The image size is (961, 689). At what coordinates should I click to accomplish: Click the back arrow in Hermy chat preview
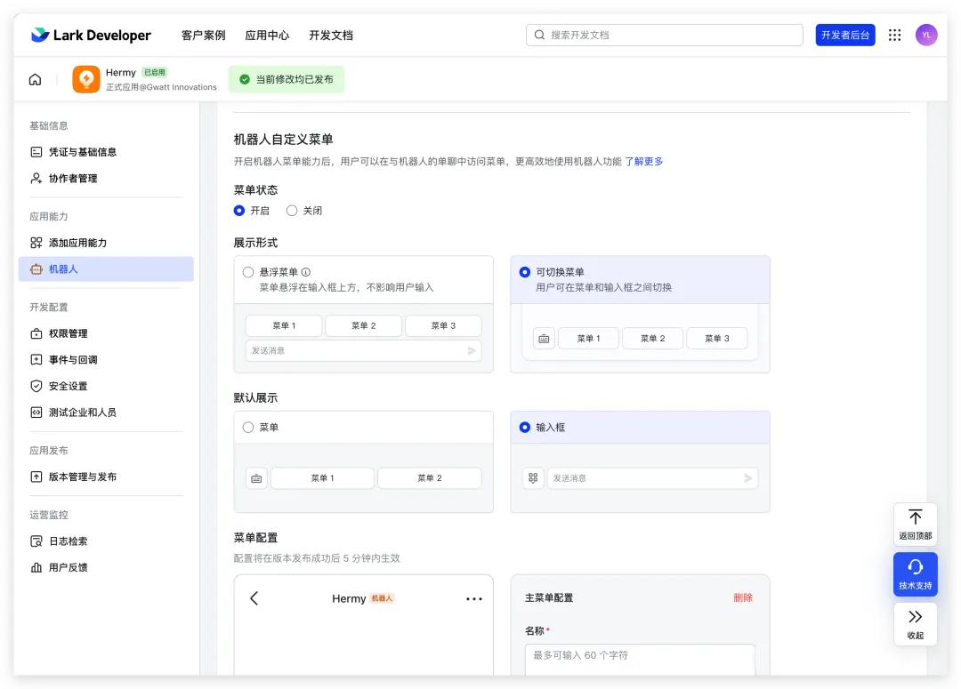(254, 598)
